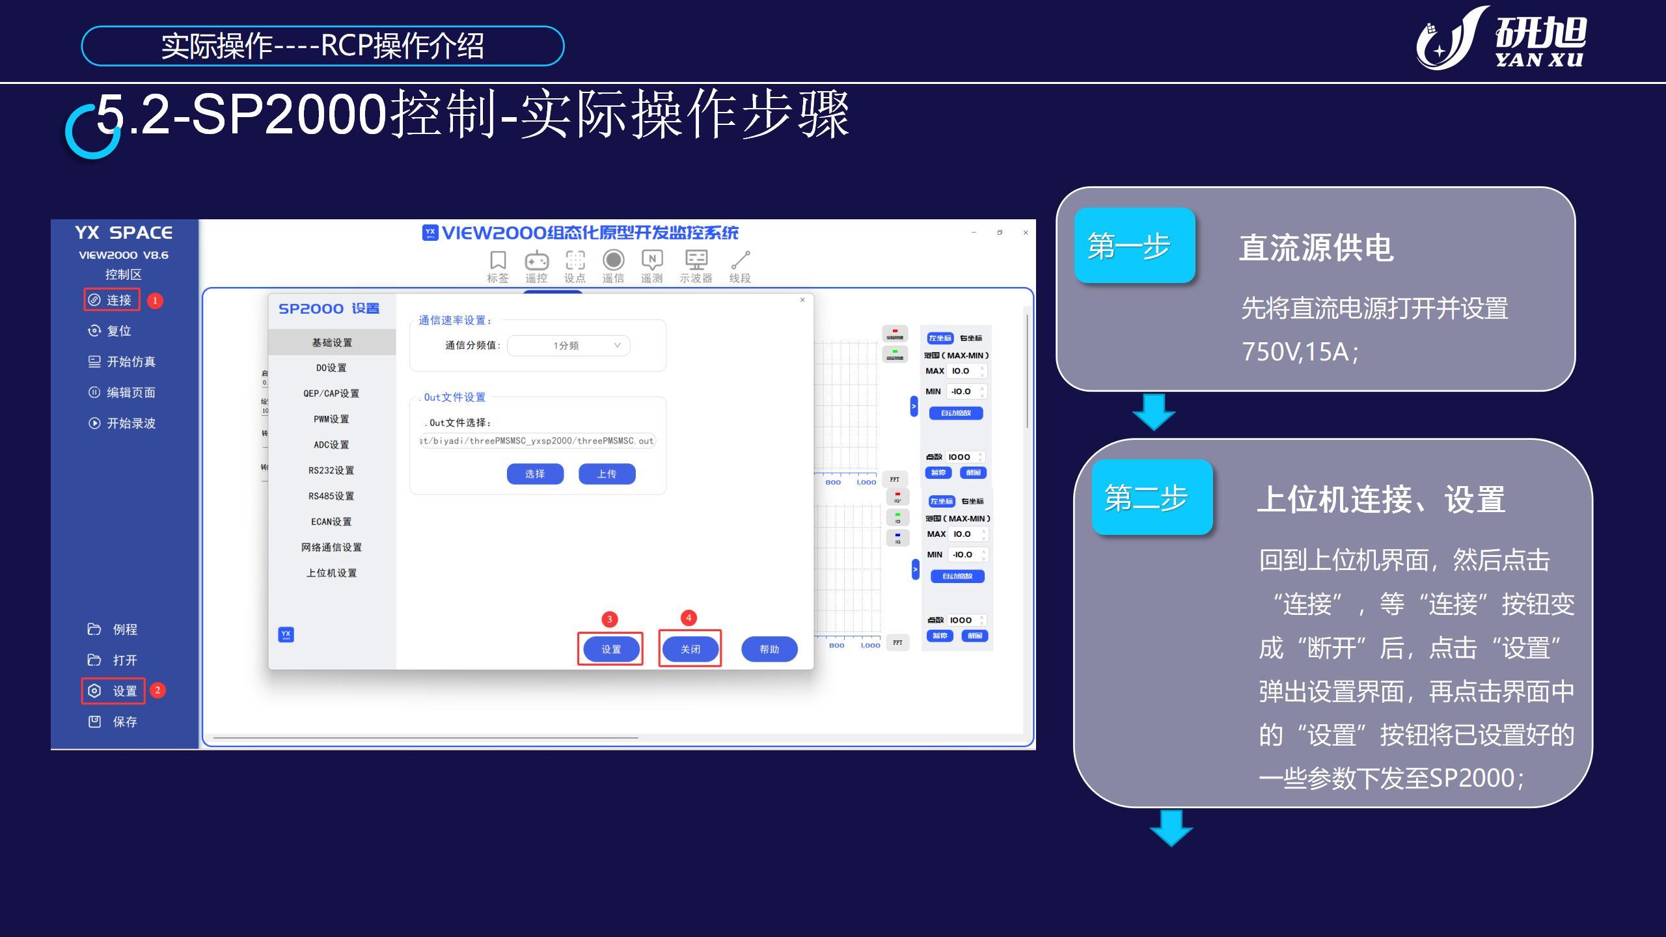Select 右坐标 in the upper chart panel
Image resolution: width=1666 pixels, height=937 pixels.
tap(971, 338)
